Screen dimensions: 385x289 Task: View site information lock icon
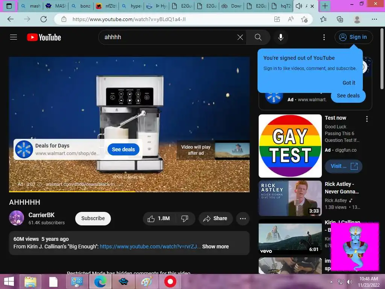(64, 19)
